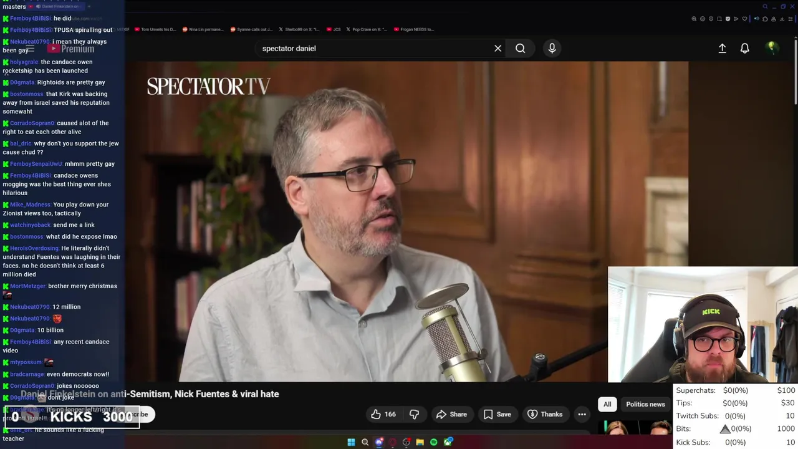The width and height of the screenshot is (798, 449).
Task: Click the 'Bits:' goal row
Action: pyautogui.click(x=736, y=429)
